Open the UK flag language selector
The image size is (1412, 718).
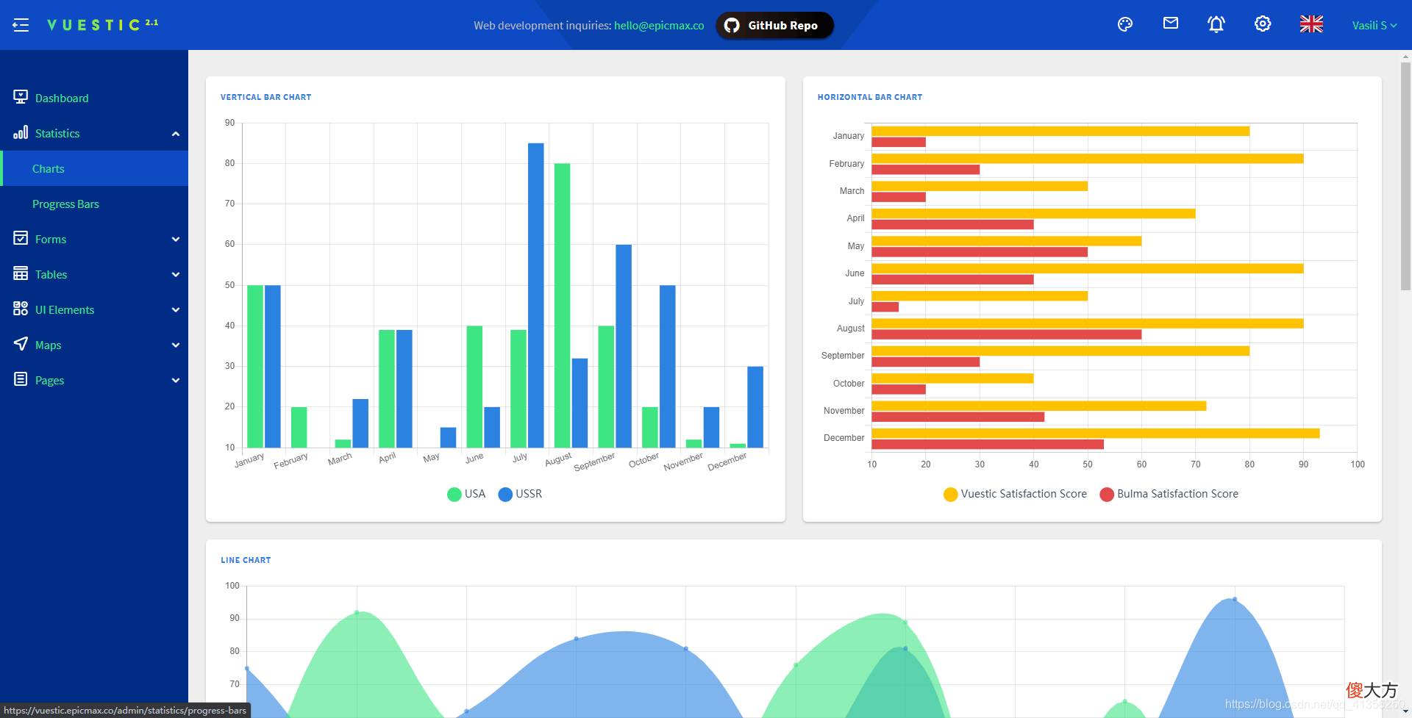click(1311, 24)
